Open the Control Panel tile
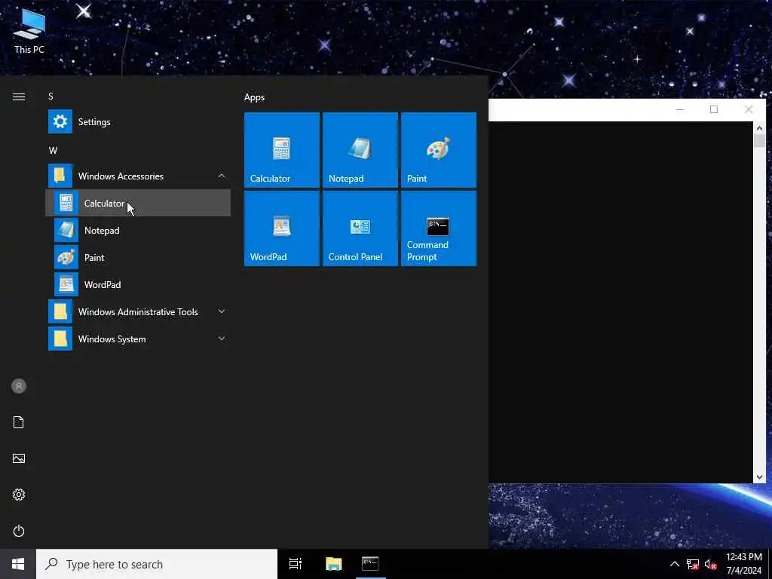This screenshot has height=579, width=772. pyautogui.click(x=360, y=228)
